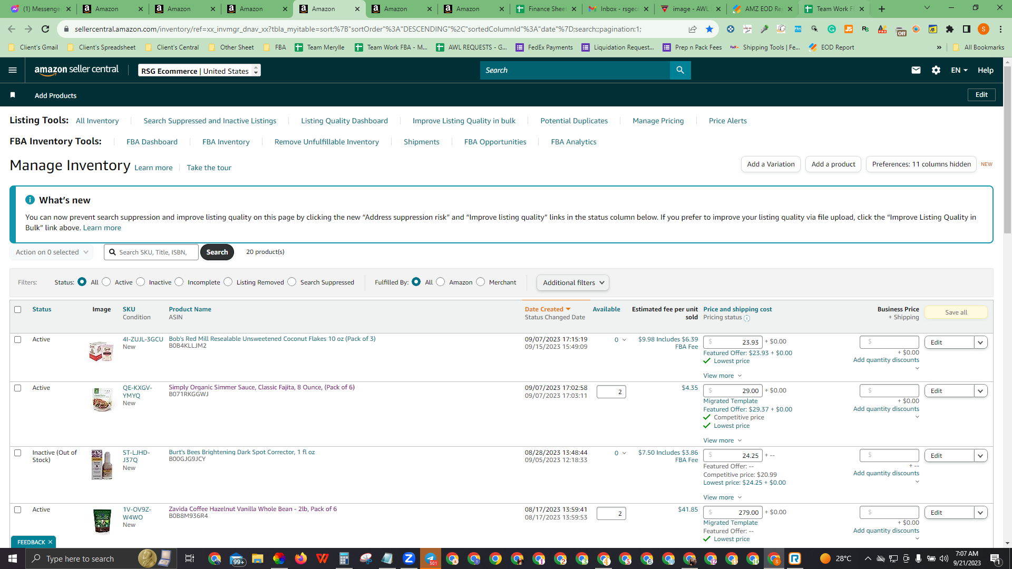
Task: Click the price field showing 23.93
Action: 733,342
